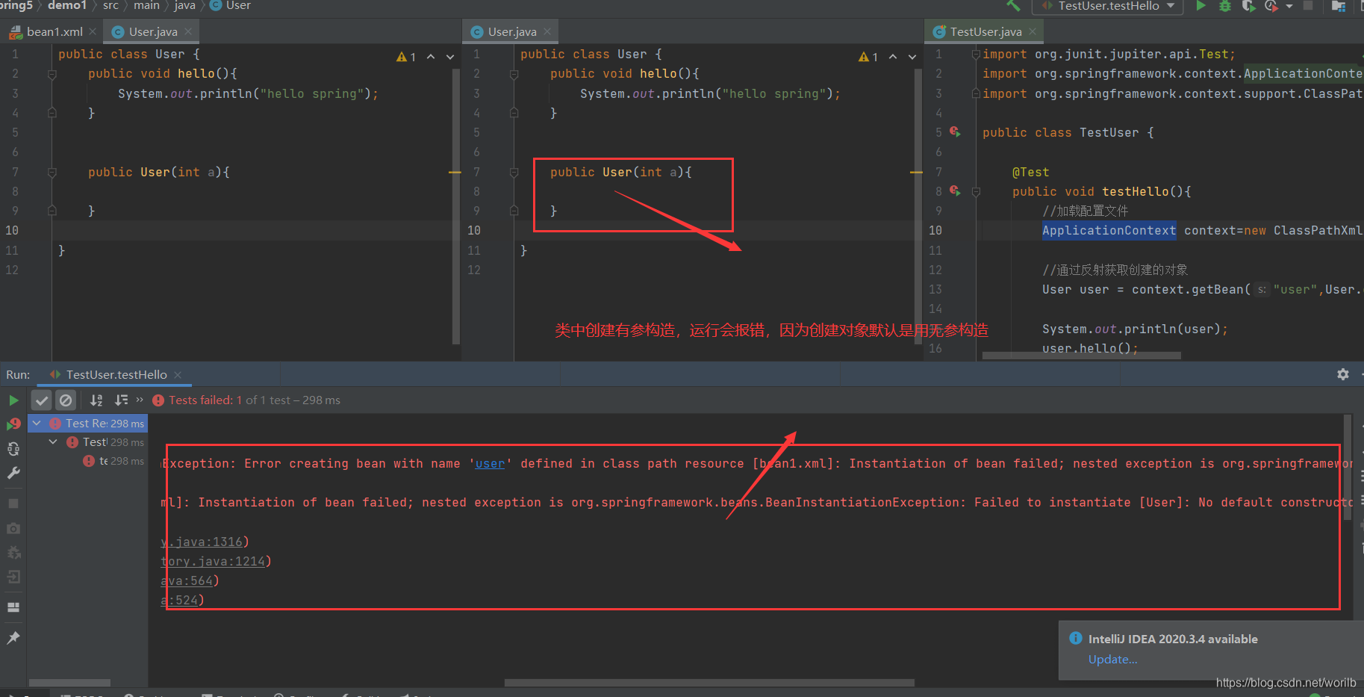The image size is (1364, 697).
Task: Click the Profile run icon
Action: (x=1271, y=6)
